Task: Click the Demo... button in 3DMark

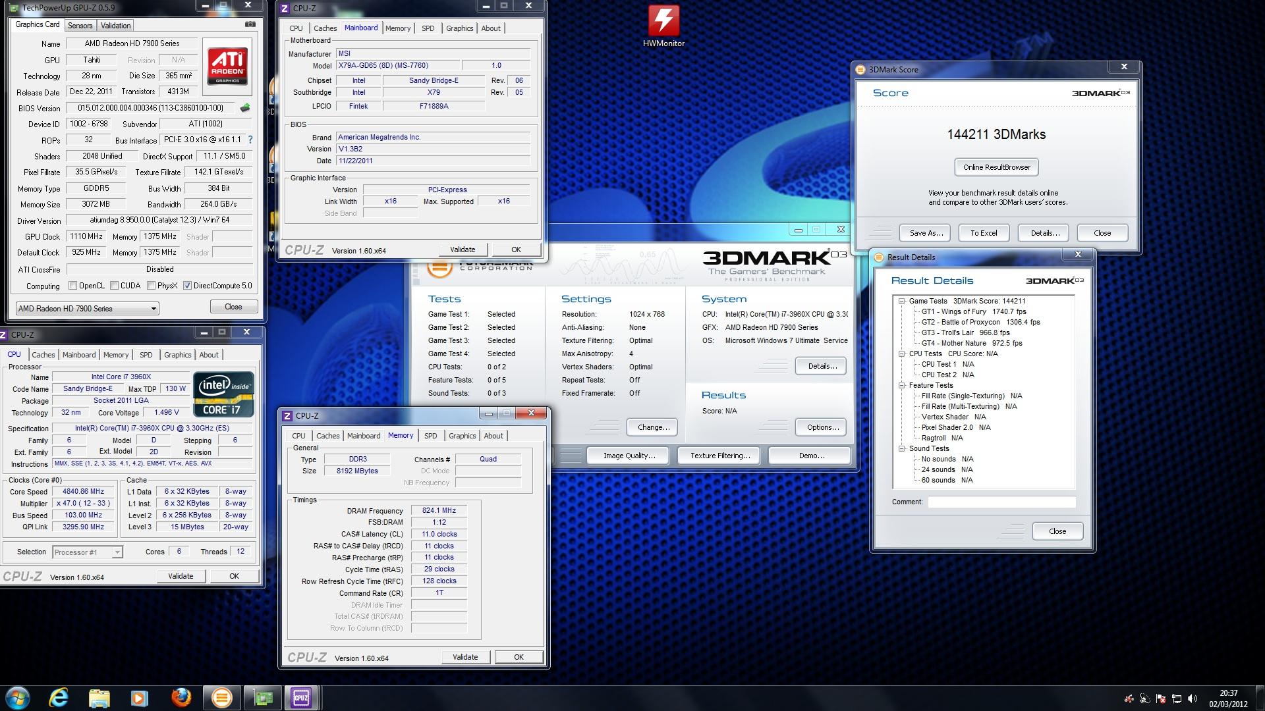Action: point(811,456)
